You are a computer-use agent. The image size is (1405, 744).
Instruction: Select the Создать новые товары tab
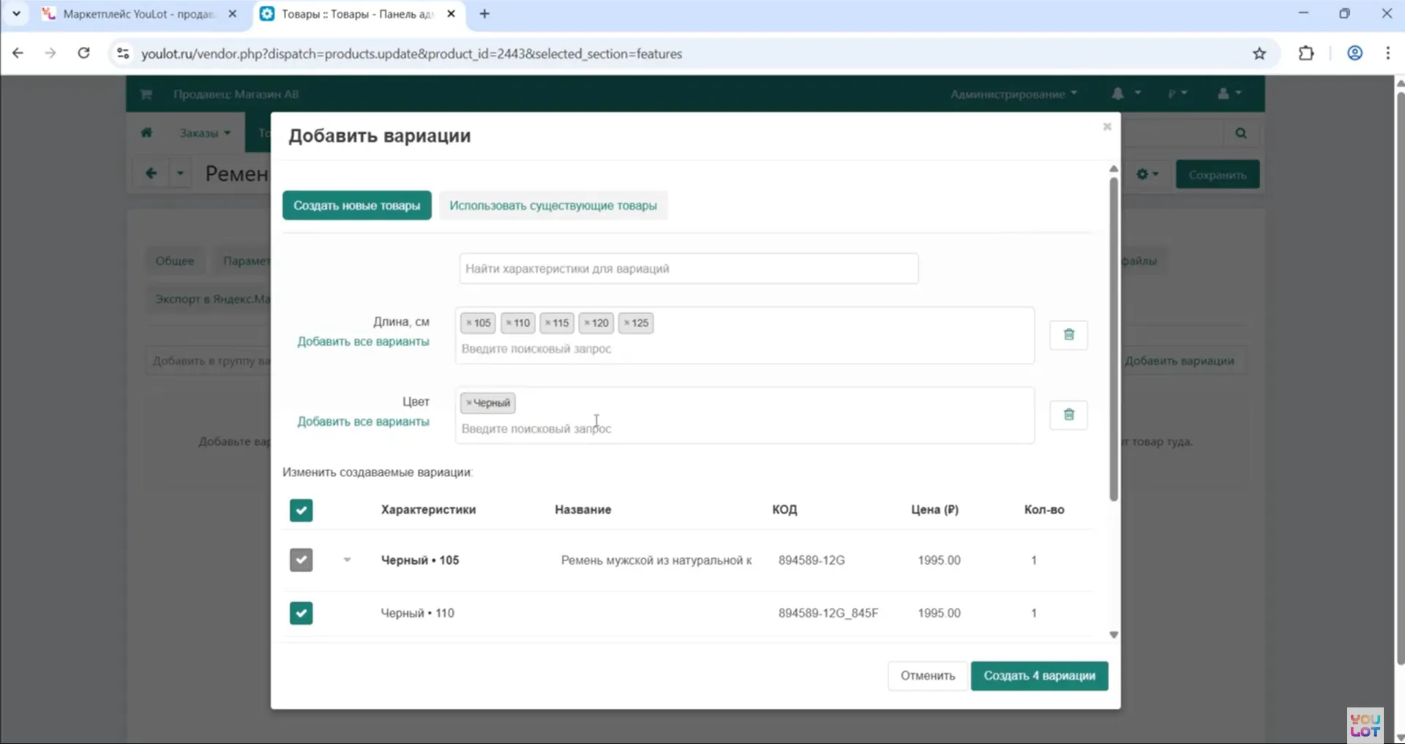[x=356, y=206]
